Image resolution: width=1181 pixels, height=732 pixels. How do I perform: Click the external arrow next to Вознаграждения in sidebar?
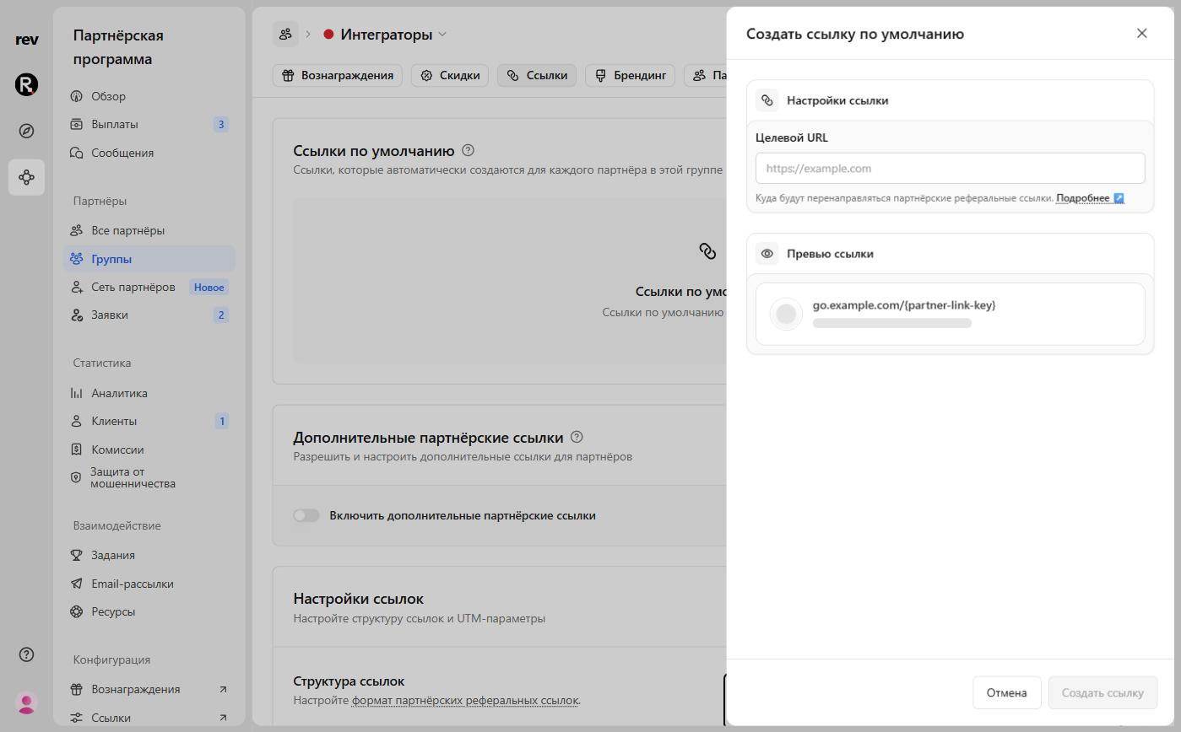(223, 689)
